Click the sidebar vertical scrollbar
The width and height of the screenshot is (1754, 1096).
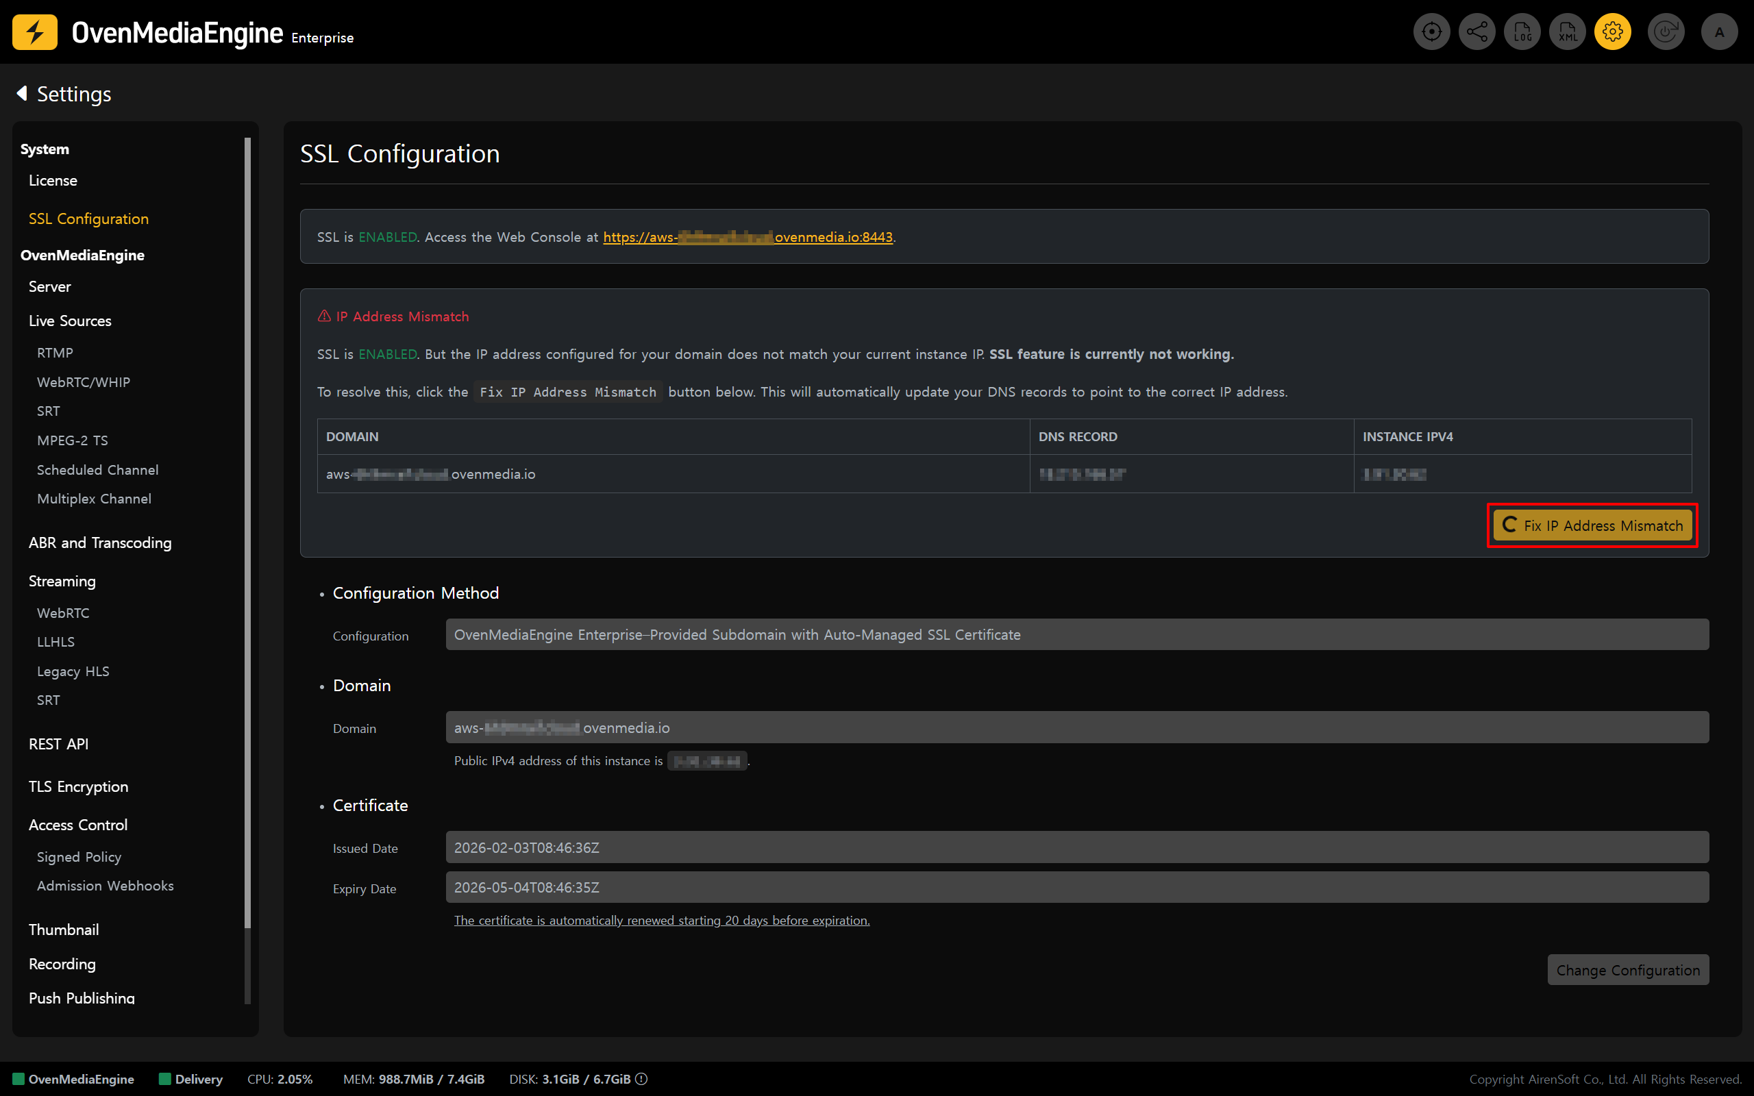248,533
